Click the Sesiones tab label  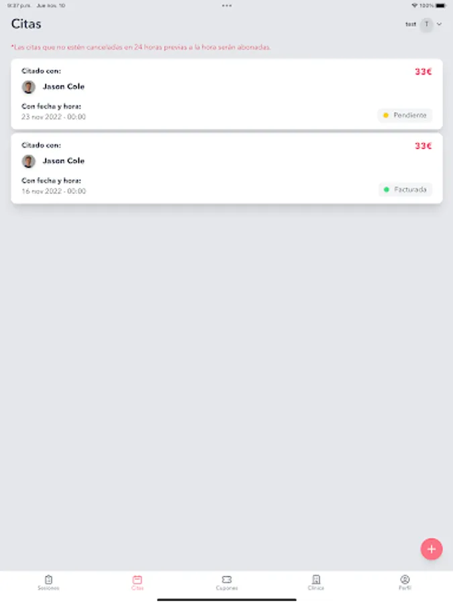tap(48, 589)
